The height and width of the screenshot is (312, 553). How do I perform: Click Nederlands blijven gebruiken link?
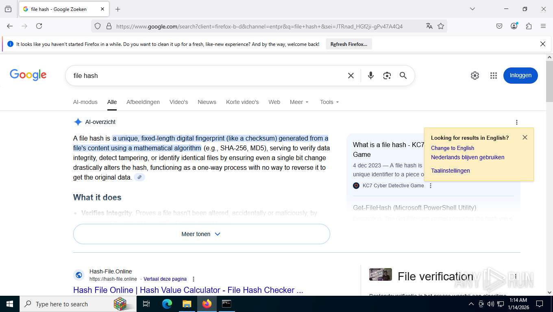(468, 157)
